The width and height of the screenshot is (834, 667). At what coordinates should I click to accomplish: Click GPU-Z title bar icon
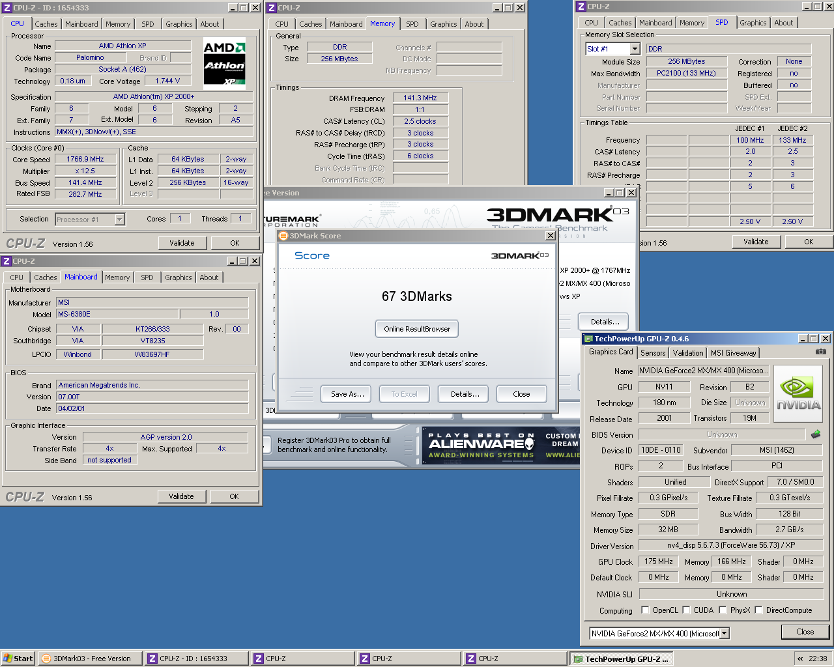click(588, 339)
